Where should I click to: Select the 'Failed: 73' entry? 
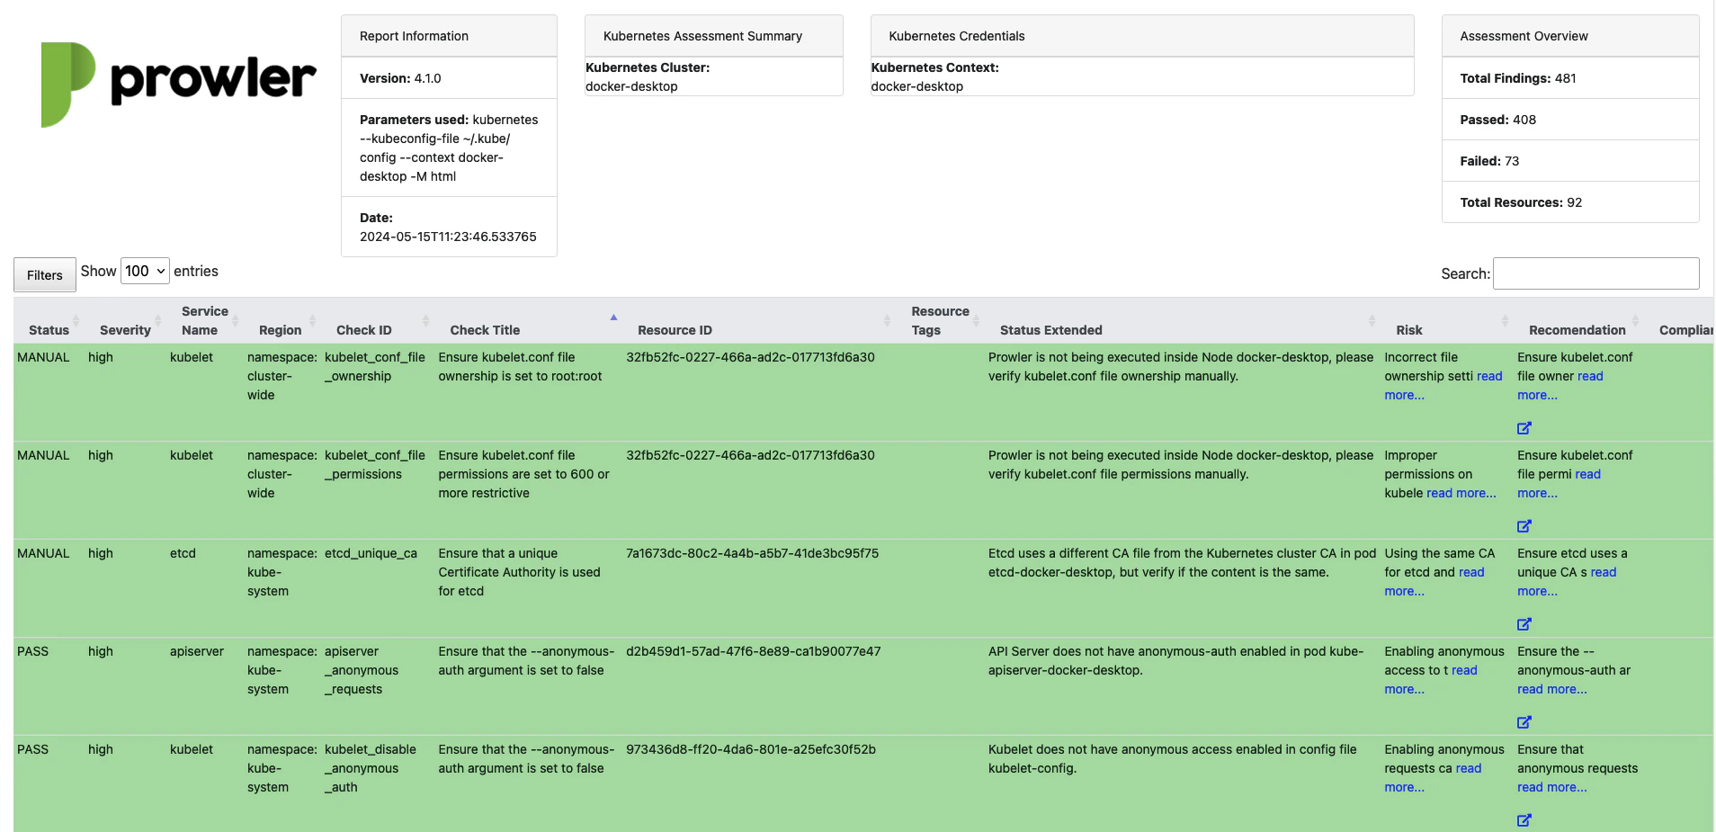(1570, 161)
